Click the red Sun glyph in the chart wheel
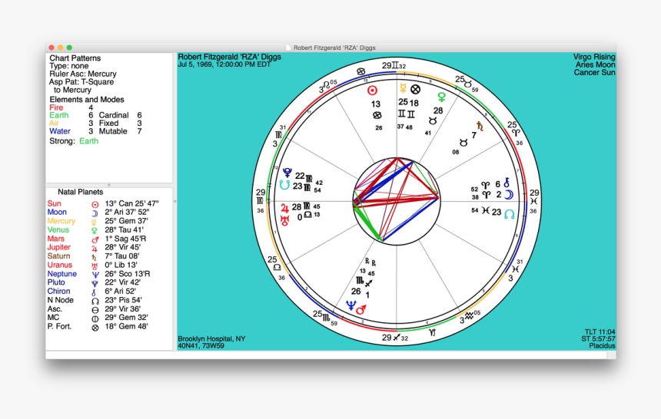The image size is (661, 419). click(374, 90)
